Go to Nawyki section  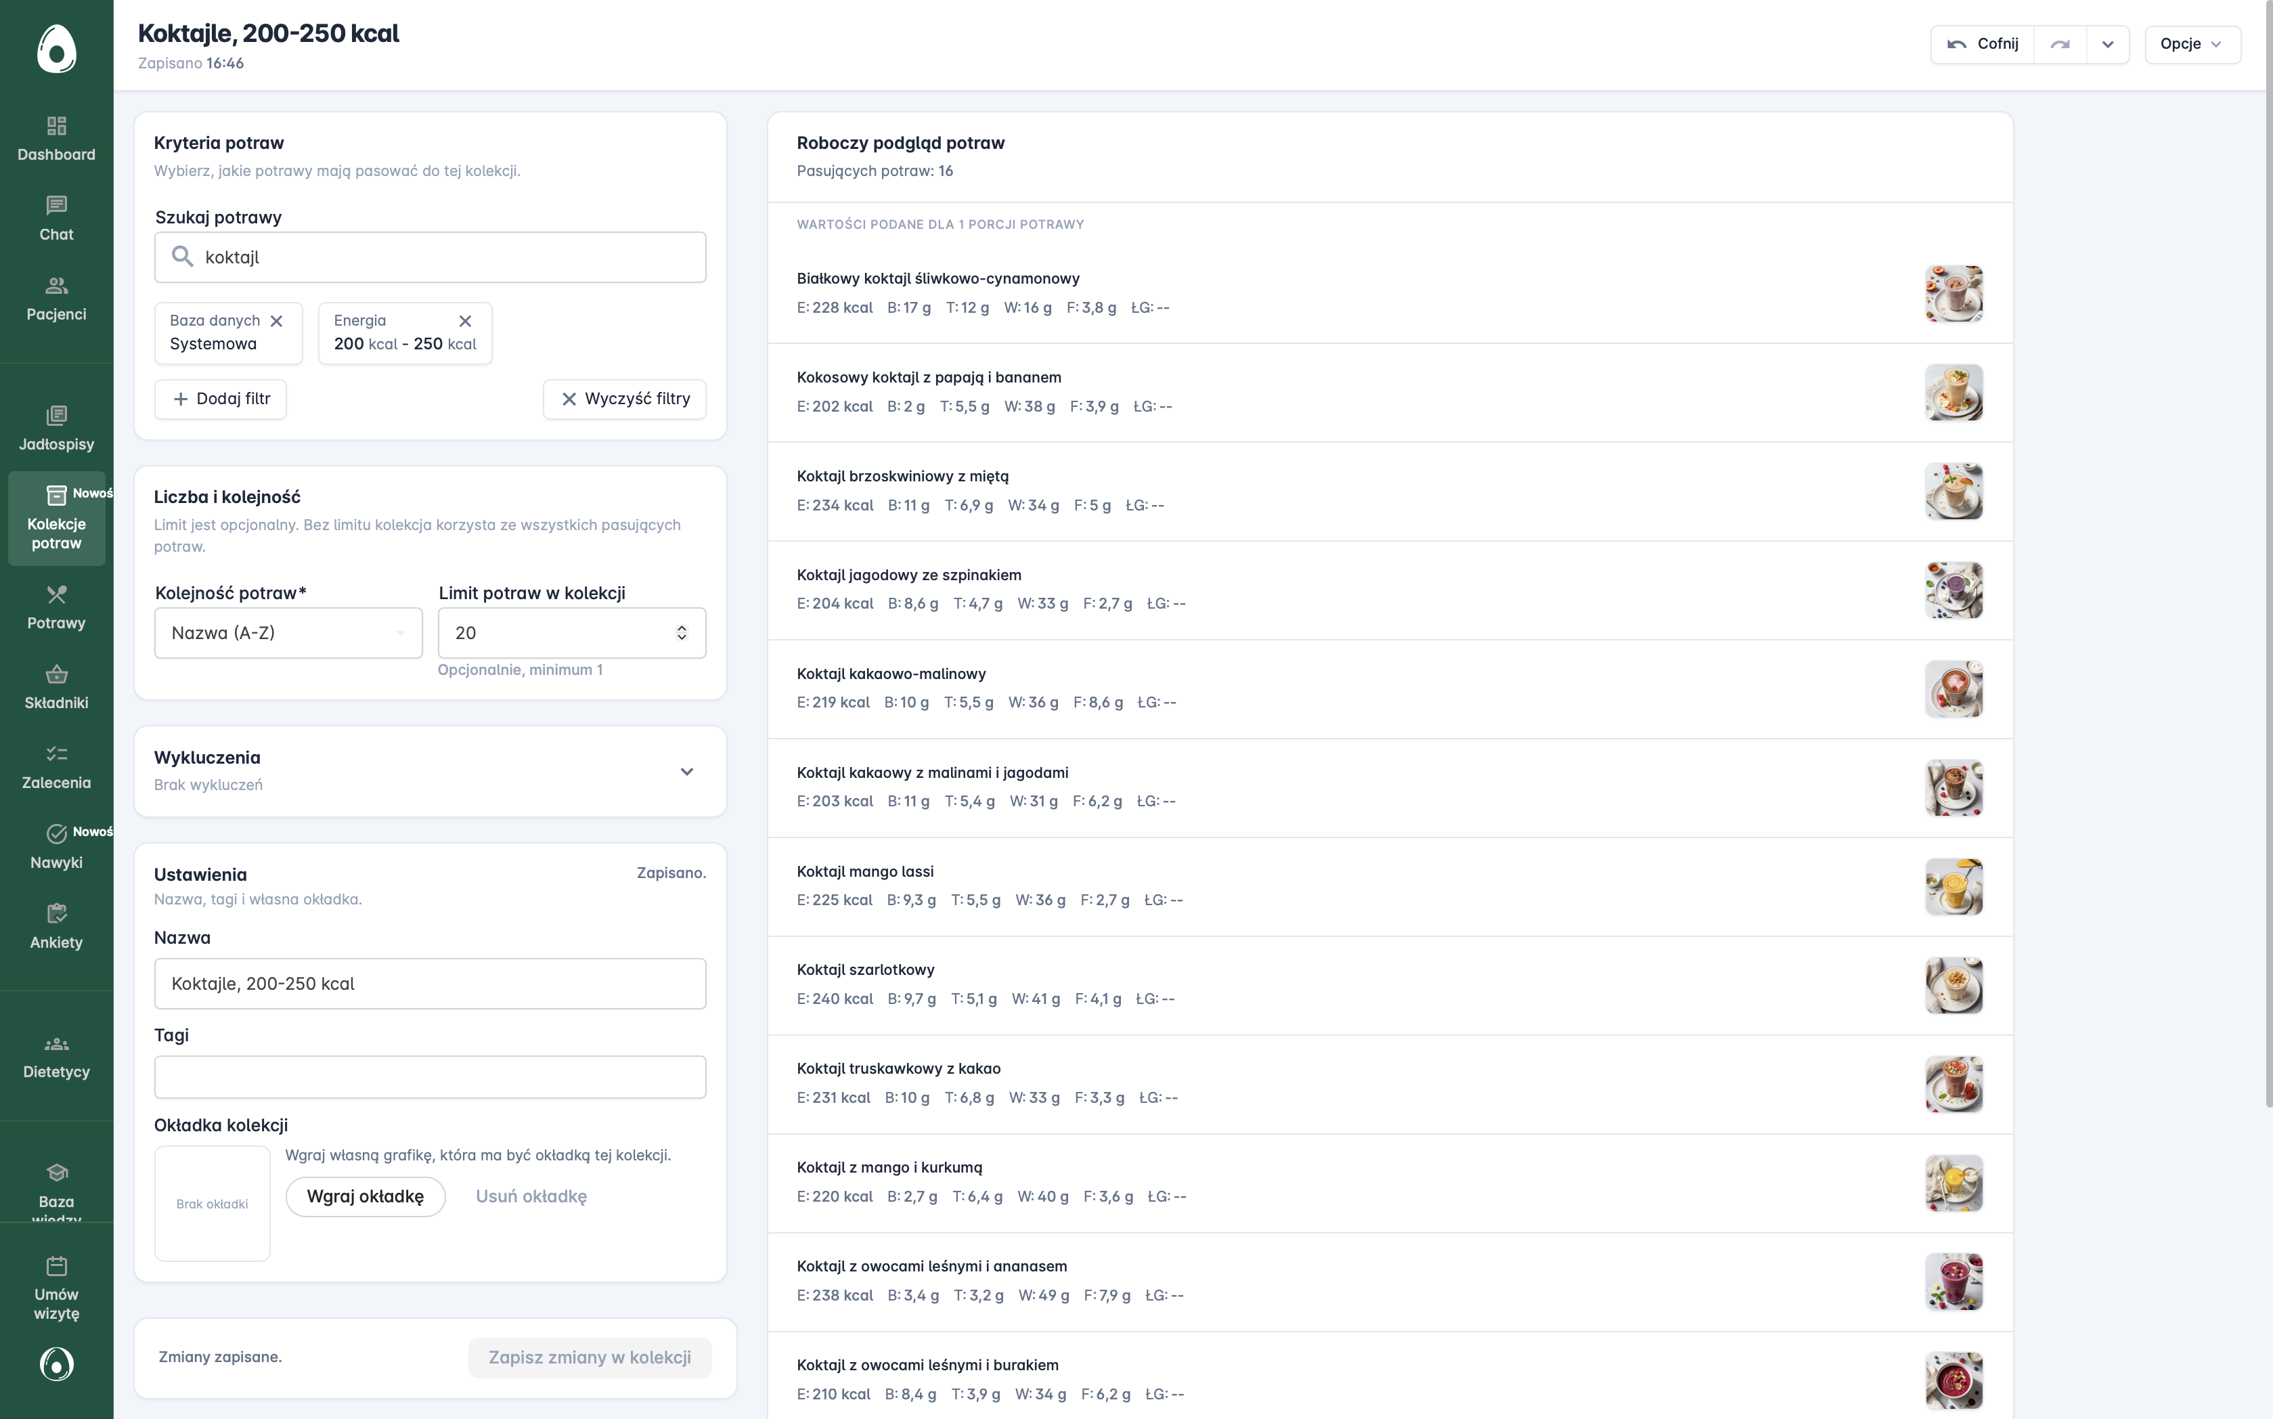tap(56, 846)
